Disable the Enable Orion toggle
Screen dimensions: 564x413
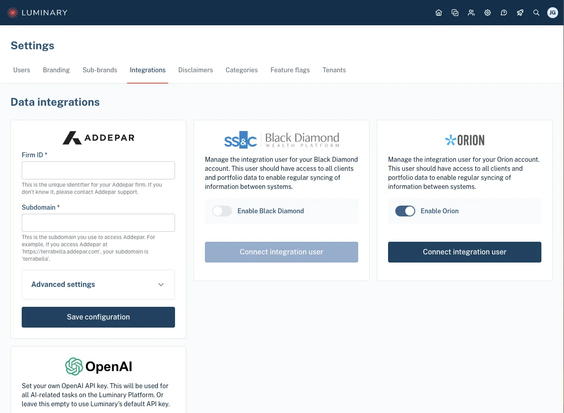(405, 211)
